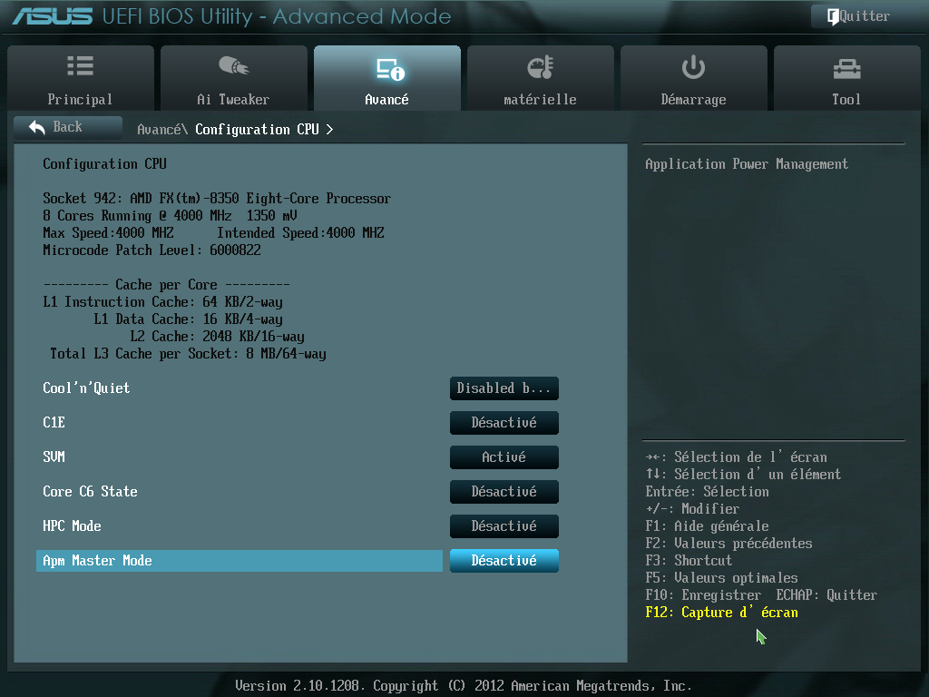Click the Back arrow icon
The image size is (929, 697).
37,127
